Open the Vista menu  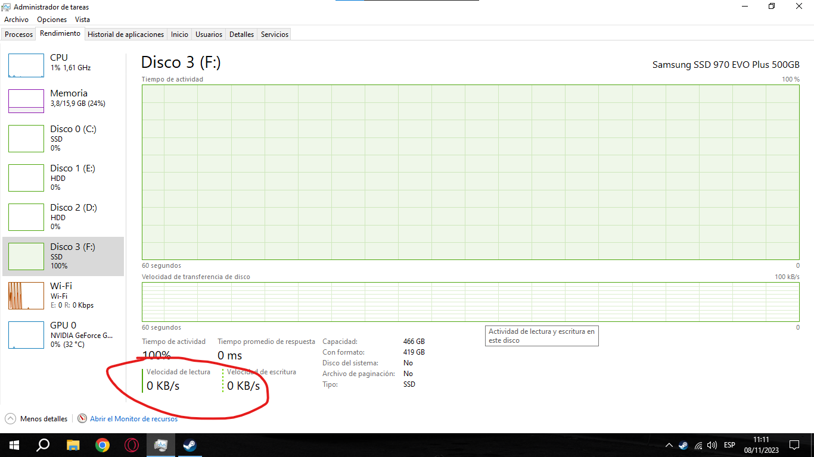[x=82, y=20]
